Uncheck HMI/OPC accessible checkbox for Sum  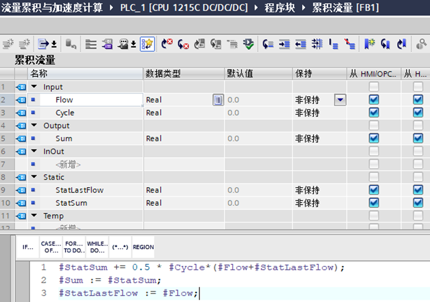click(x=374, y=138)
